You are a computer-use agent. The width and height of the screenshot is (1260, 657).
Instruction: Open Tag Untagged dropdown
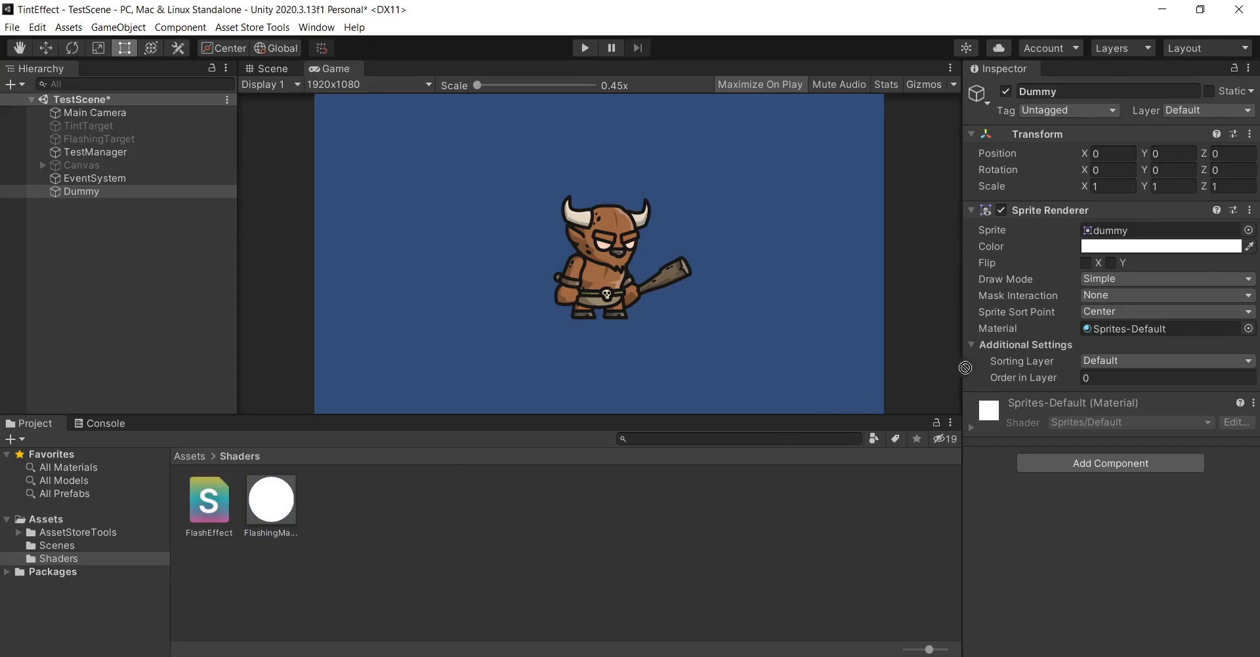pos(1069,110)
